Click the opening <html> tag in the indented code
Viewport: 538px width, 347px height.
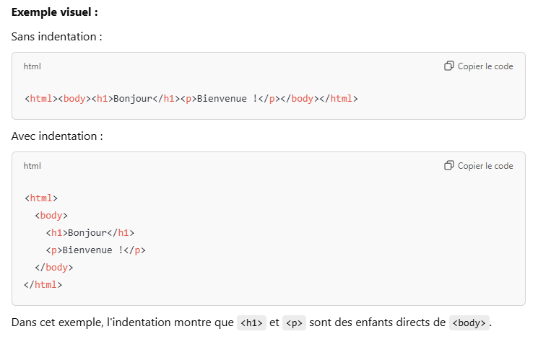pos(41,198)
